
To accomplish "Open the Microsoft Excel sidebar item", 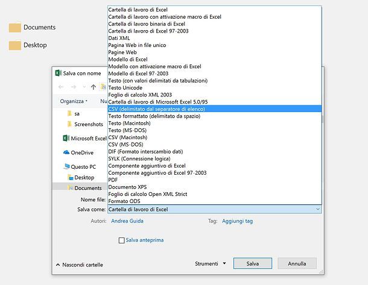I will pyautogui.click(x=84, y=138).
